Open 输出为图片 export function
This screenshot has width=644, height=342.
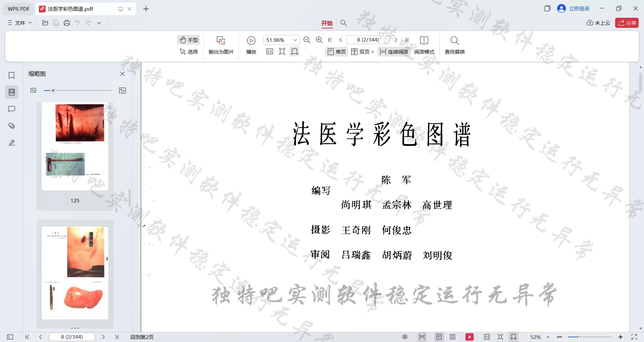pyautogui.click(x=221, y=45)
